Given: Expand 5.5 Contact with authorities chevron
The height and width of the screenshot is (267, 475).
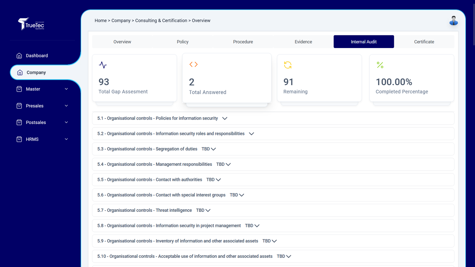Looking at the screenshot, I should 218,180.
